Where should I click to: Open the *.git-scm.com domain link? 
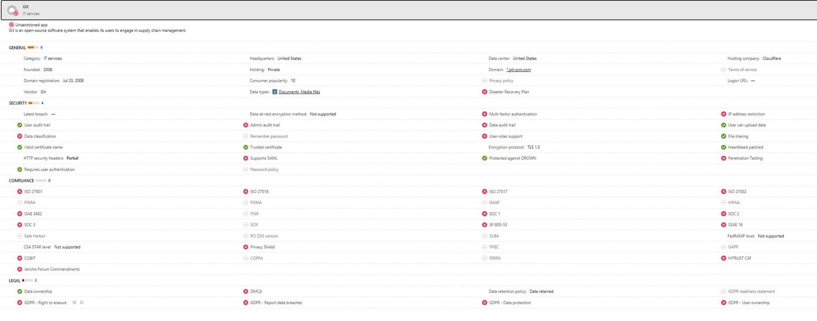[x=519, y=70]
